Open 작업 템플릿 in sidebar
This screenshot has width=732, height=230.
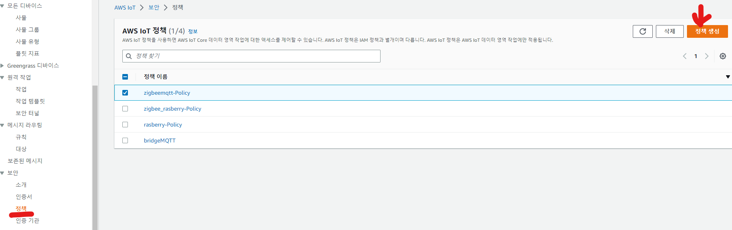[30, 101]
